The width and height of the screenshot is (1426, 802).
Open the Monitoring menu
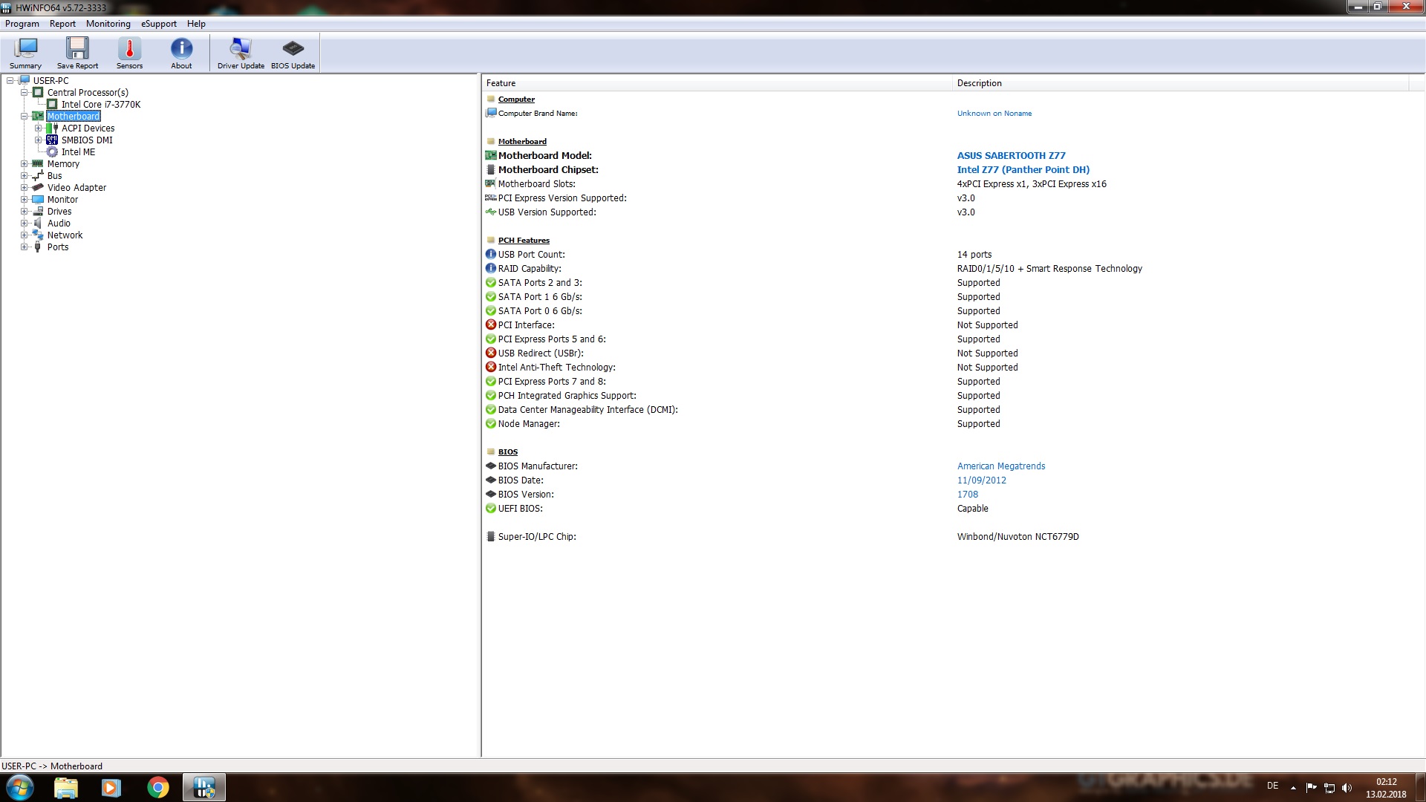(108, 24)
